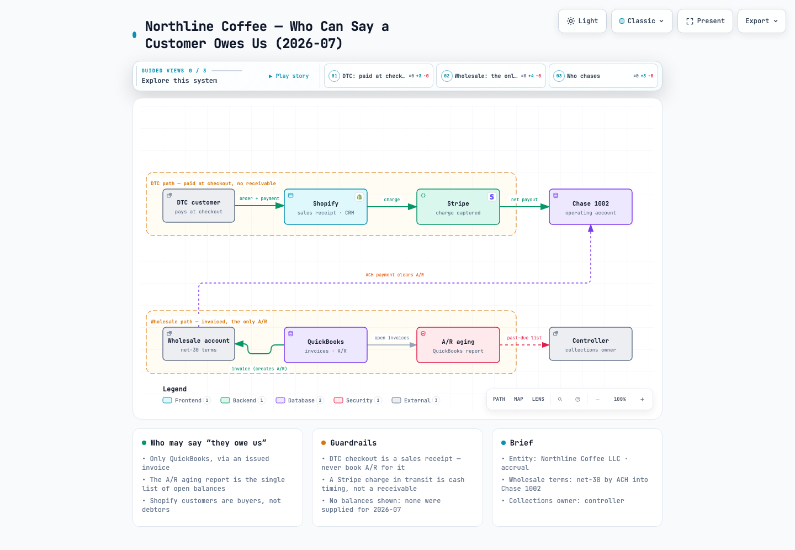
Task: Select the QuickBooks invoices node
Action: [x=326, y=345]
